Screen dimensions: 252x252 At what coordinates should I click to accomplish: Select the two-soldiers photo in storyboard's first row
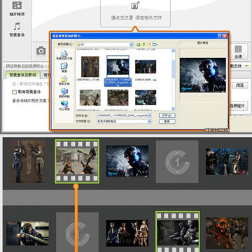pyautogui.click(x=27, y=162)
